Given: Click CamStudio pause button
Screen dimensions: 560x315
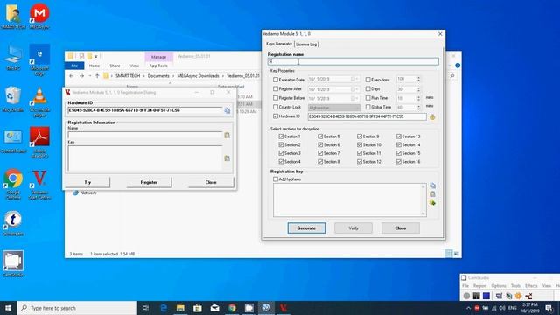Looking at the screenshot, I should [476, 296].
